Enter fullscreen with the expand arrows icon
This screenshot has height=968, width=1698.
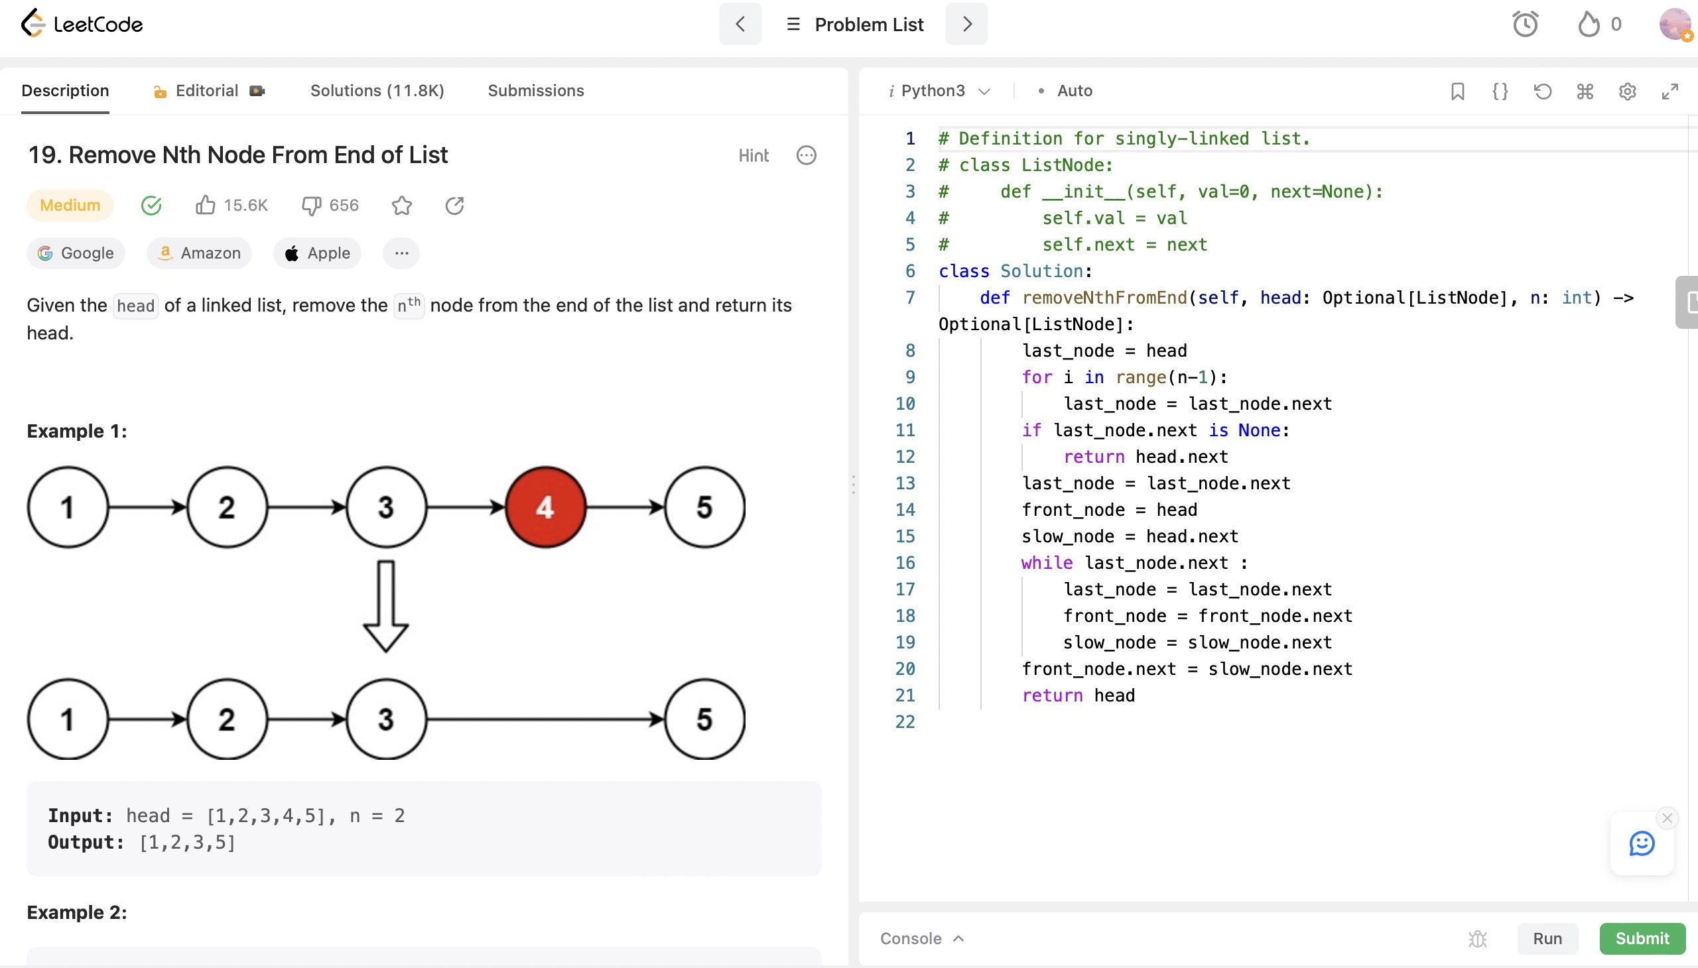point(1669,91)
